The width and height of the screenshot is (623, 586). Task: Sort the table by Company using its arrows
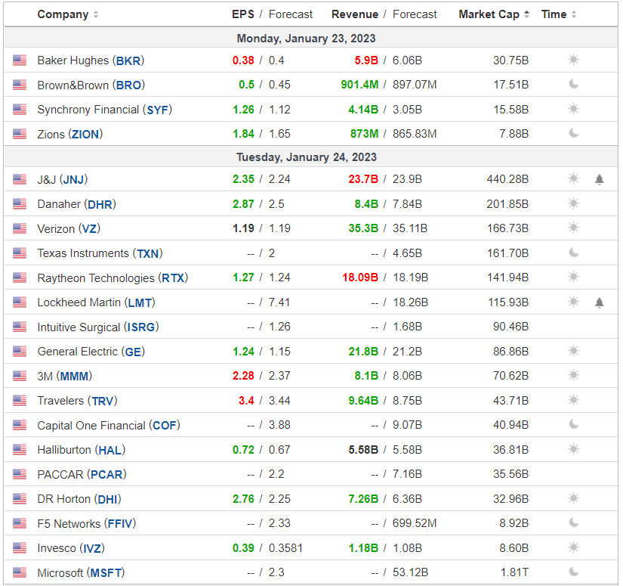(x=96, y=14)
